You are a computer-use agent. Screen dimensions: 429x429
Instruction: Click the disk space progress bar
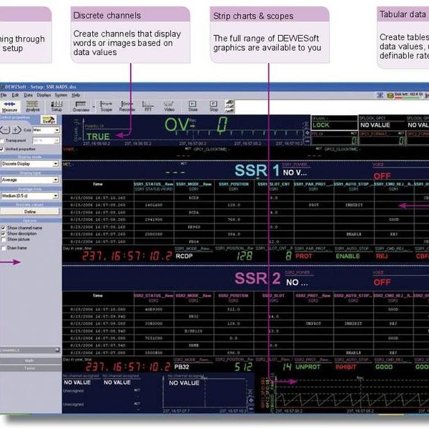[x=408, y=97]
